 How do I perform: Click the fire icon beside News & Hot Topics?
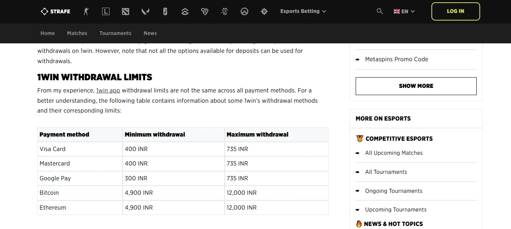(x=359, y=224)
